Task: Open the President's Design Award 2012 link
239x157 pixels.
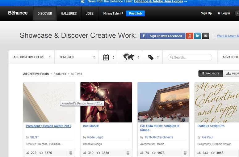Action: point(48,126)
